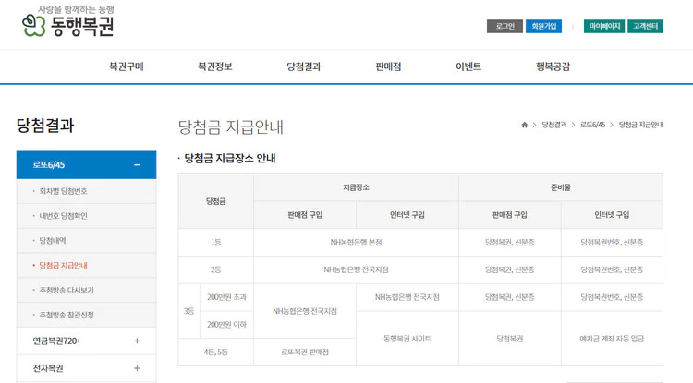Screen dimensions: 693x383
Task: Go to home via breadcrumb house icon
Action: [x=524, y=125]
